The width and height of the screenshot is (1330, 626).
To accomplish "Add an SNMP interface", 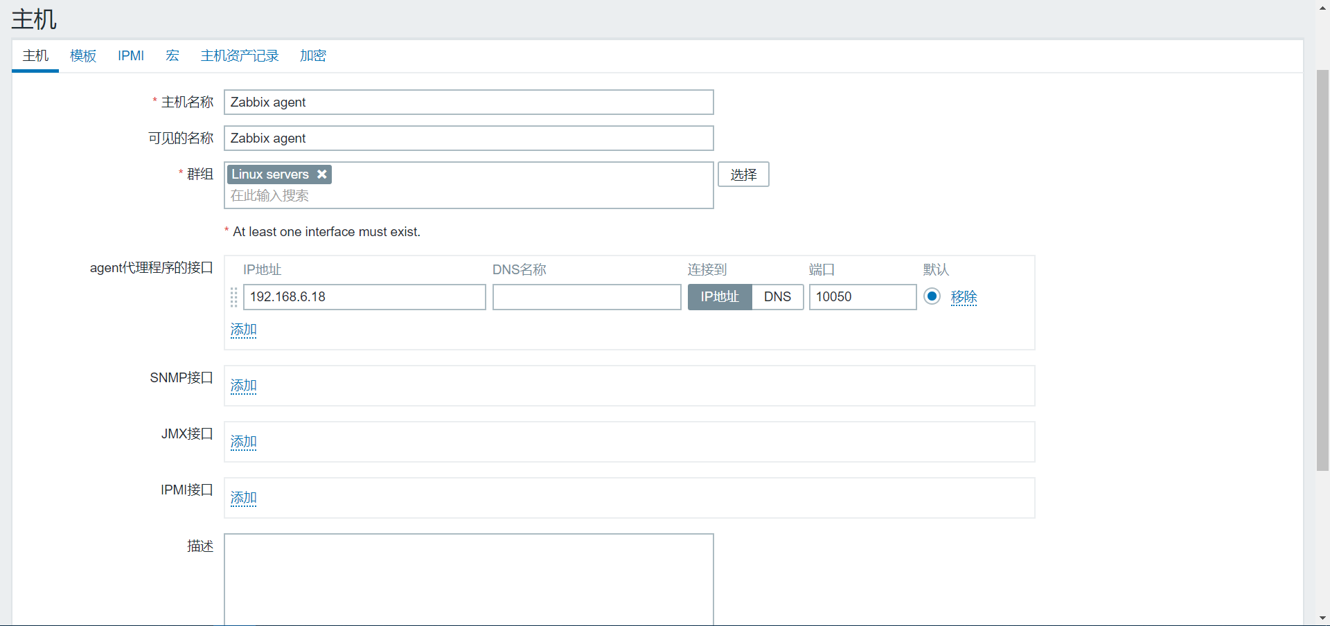I will pyautogui.click(x=243, y=386).
